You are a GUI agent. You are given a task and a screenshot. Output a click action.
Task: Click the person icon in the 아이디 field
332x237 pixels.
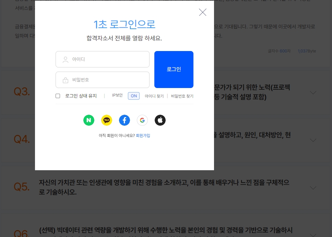66,59
